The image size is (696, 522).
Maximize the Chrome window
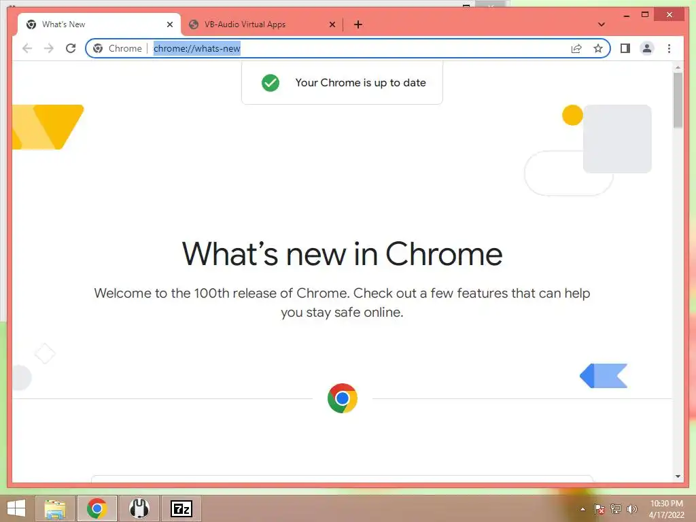645,15
